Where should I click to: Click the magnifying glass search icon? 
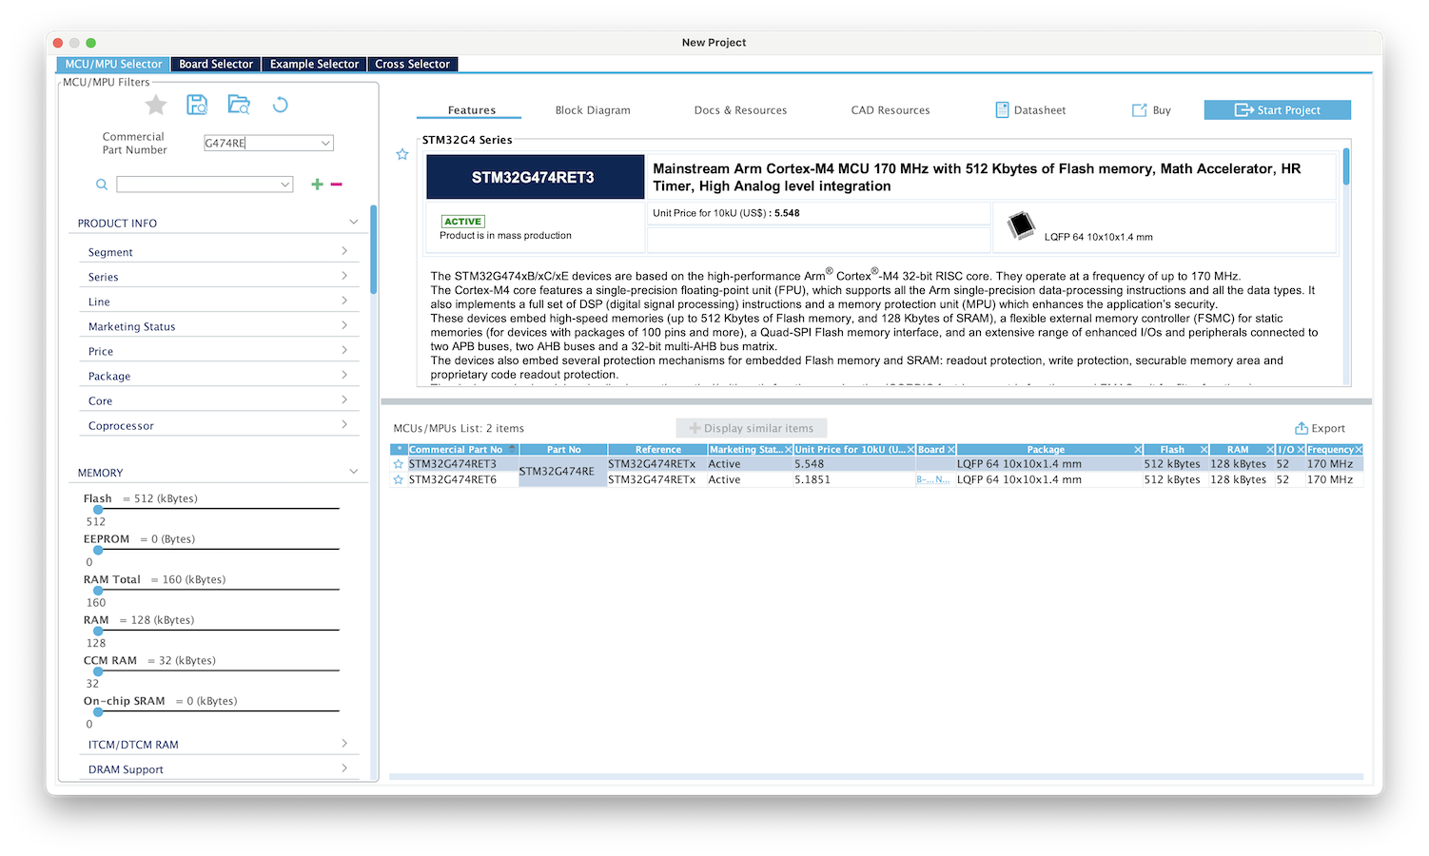(101, 185)
